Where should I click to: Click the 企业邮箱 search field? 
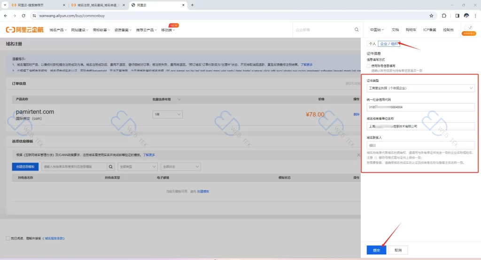click(324, 30)
